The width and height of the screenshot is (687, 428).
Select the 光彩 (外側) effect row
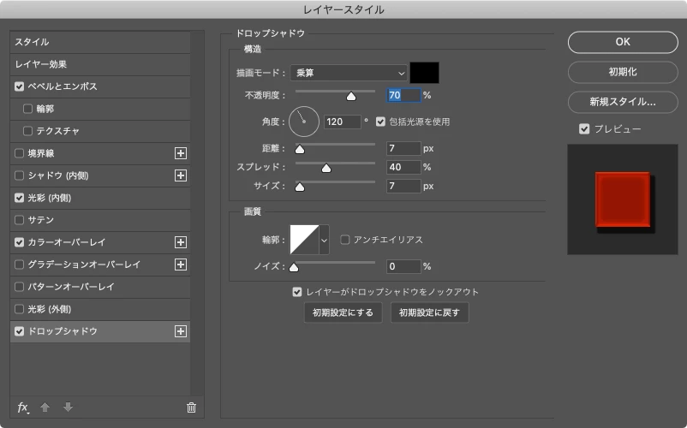tap(100, 309)
